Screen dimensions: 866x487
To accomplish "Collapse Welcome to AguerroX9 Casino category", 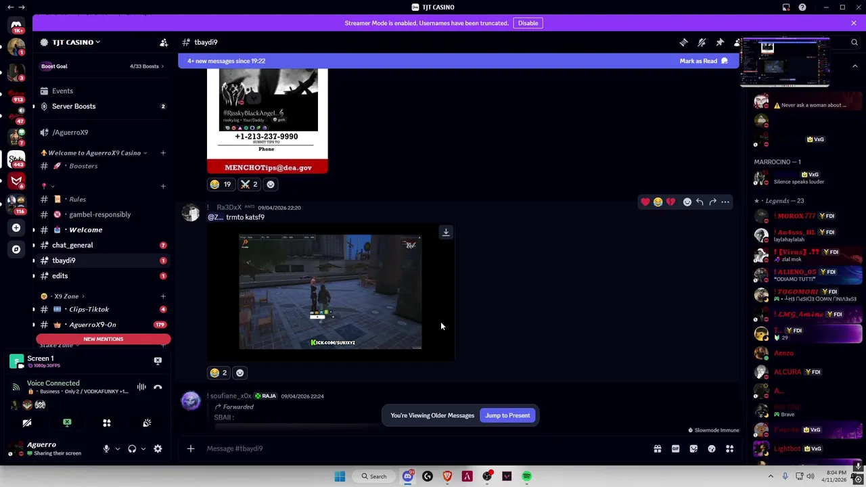I will pos(95,153).
